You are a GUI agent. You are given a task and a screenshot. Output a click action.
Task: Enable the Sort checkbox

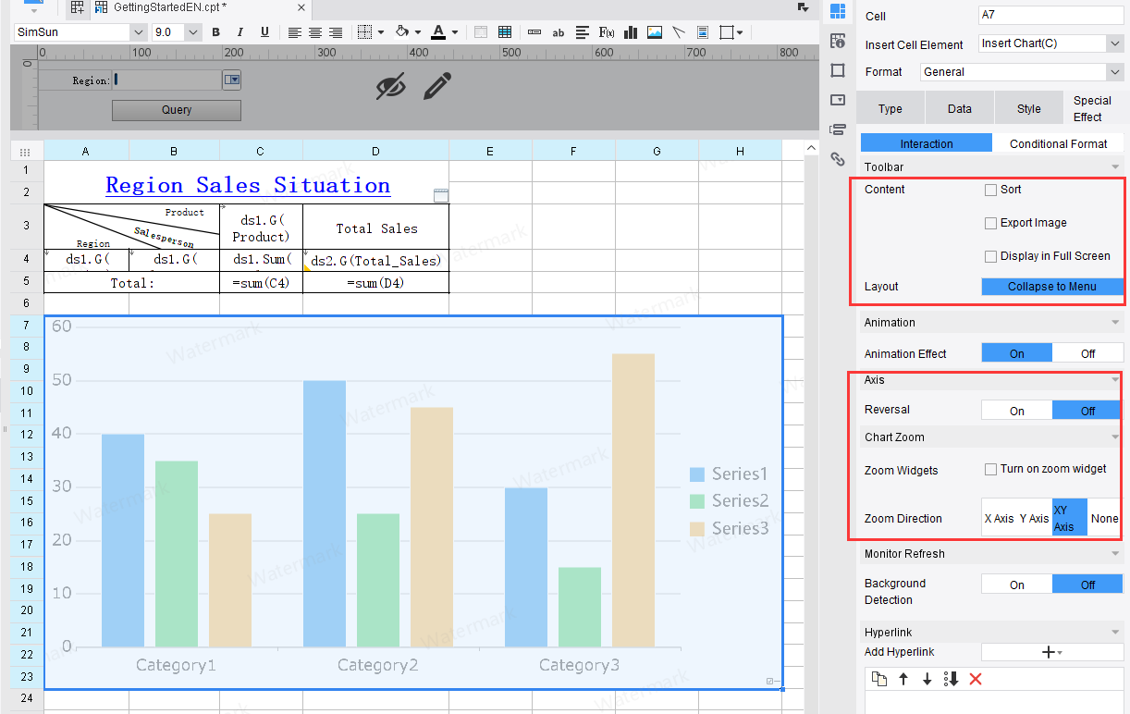click(x=991, y=190)
